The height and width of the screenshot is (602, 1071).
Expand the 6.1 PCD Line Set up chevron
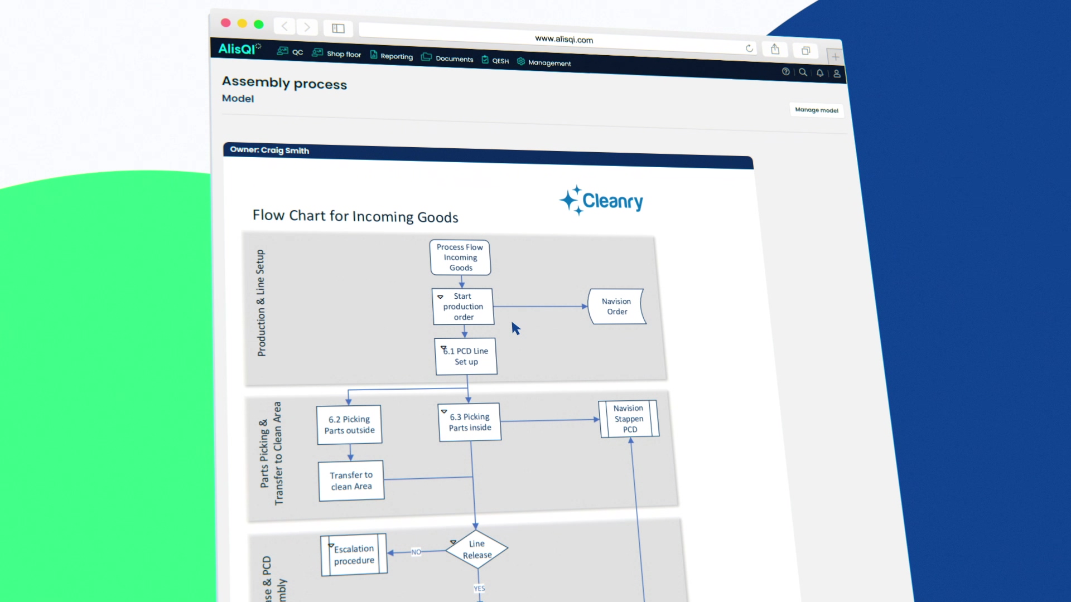point(445,348)
